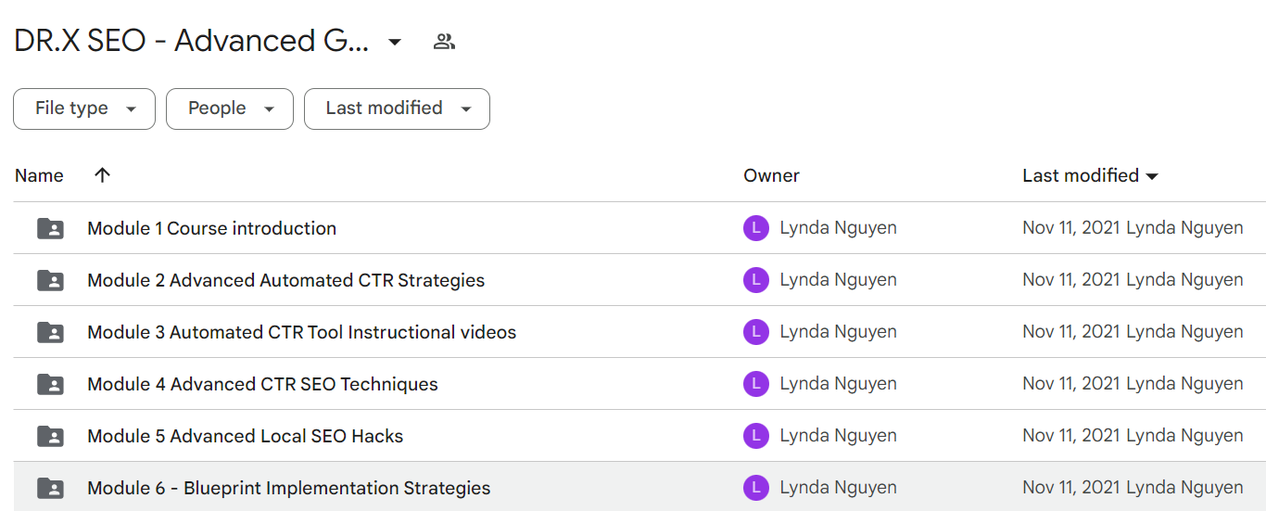
Task: Click the Module 3 shared folder icon
Action: point(51,332)
